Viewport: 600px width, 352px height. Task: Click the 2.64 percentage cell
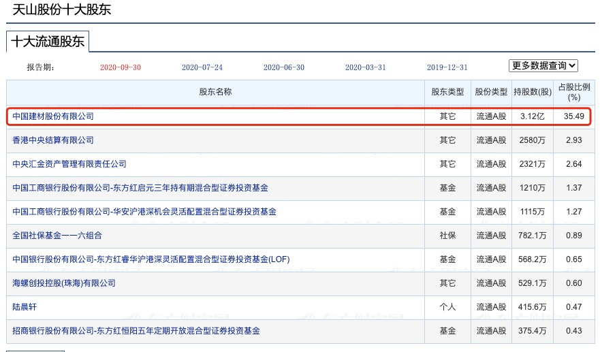click(574, 164)
